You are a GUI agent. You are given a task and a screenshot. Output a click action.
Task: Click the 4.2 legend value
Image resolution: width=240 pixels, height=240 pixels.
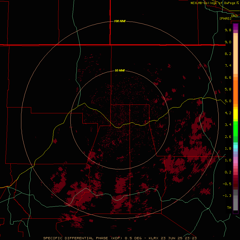click(x=228, y=113)
